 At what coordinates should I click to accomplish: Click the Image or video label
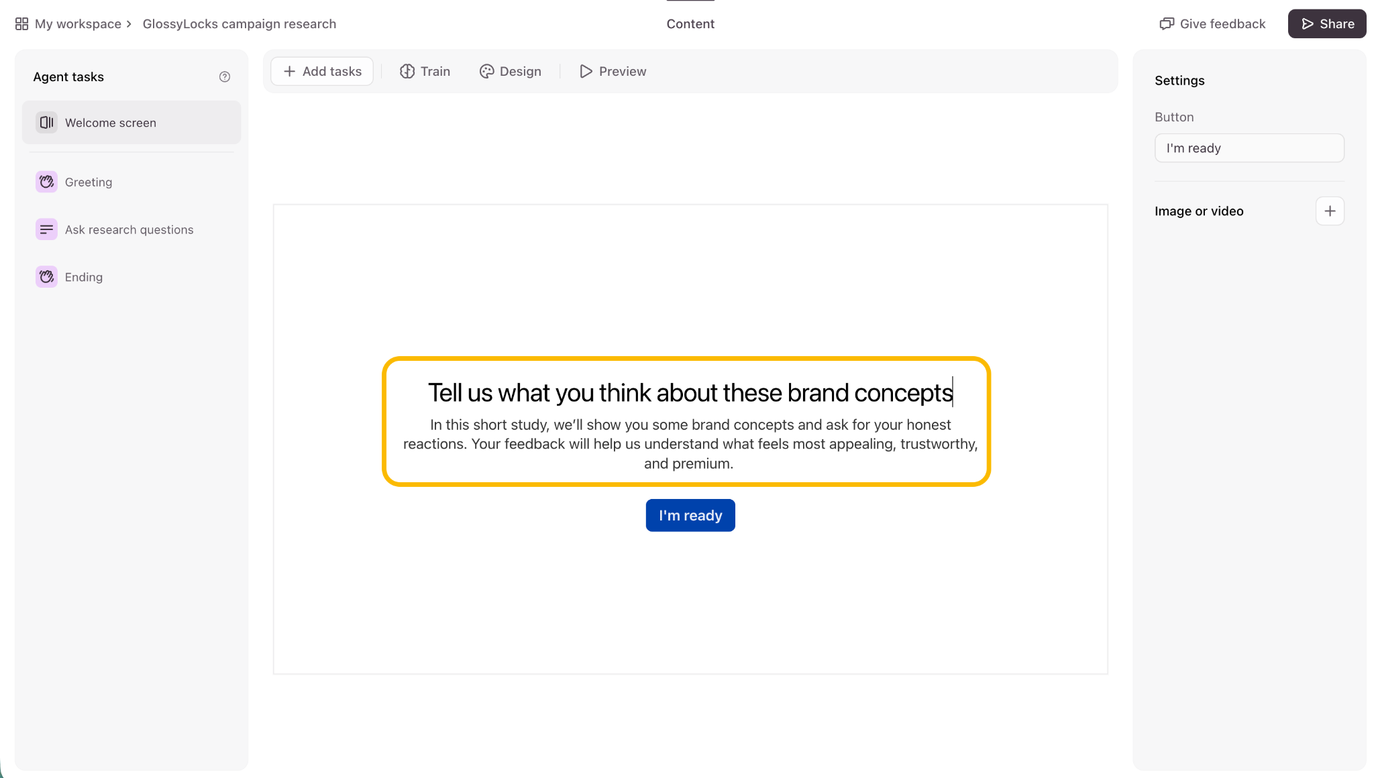point(1199,211)
